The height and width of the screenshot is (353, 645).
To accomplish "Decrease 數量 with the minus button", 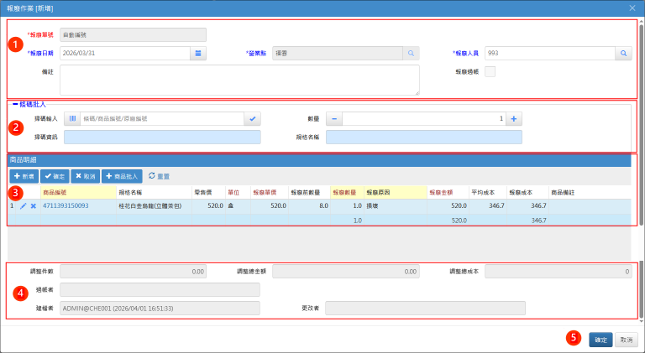I will [x=333, y=119].
